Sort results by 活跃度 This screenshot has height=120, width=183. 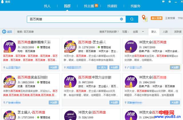178,32
